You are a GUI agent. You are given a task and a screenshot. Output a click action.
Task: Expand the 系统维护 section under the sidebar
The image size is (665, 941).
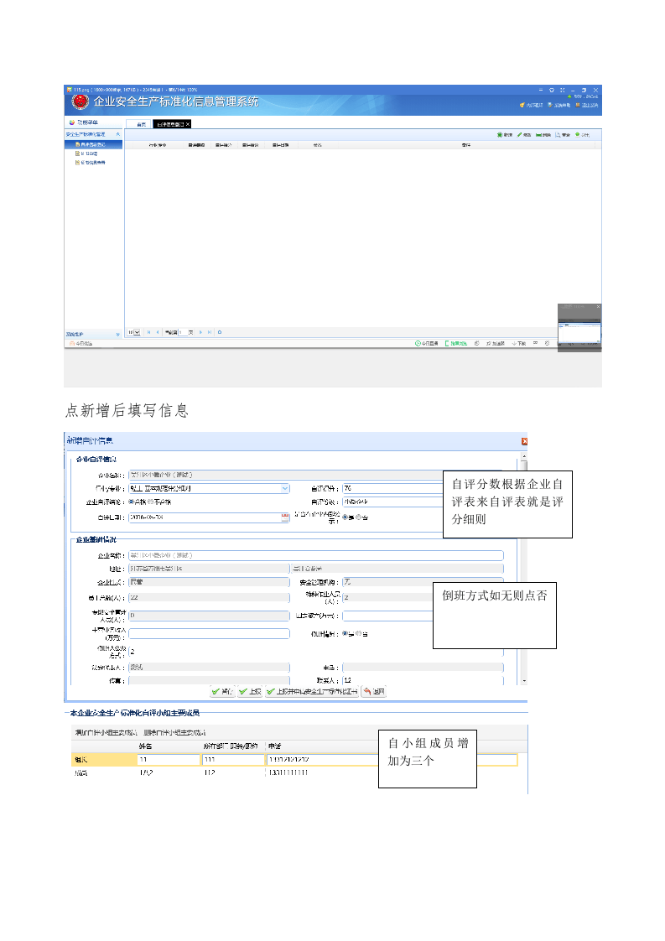tap(117, 334)
